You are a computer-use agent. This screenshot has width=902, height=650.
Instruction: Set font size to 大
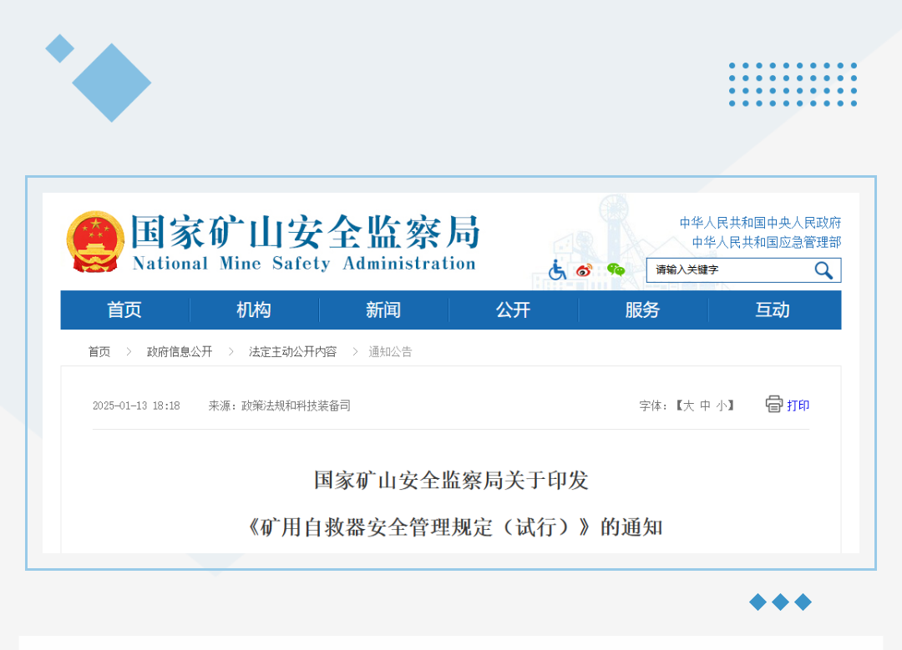point(688,406)
